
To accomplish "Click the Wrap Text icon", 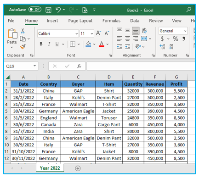I will 144,31.
